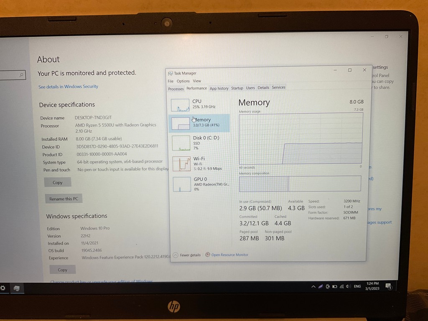Select the Wi-Fi performance entry
This screenshot has height=321, width=428.
click(x=199, y=163)
